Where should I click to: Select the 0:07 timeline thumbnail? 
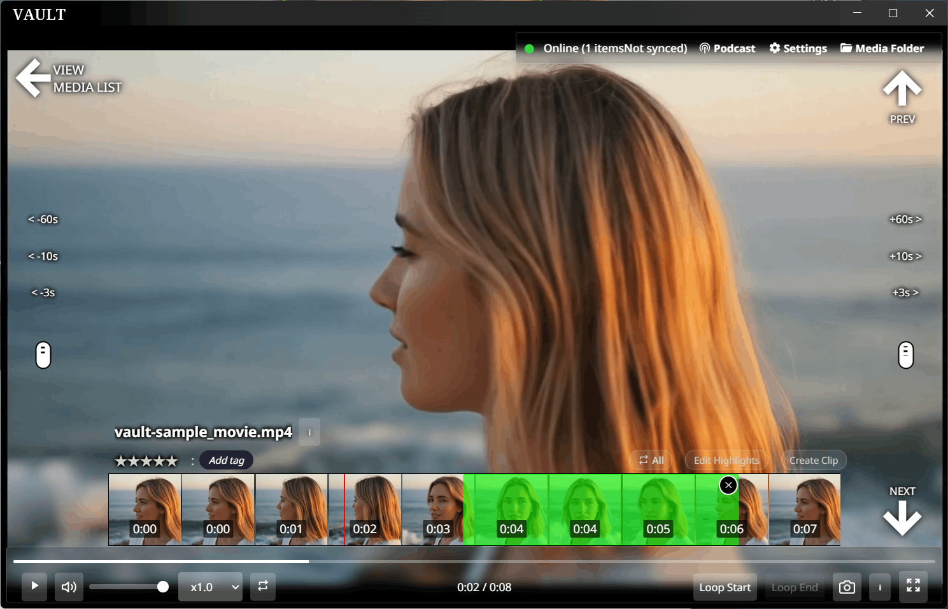[x=805, y=510]
